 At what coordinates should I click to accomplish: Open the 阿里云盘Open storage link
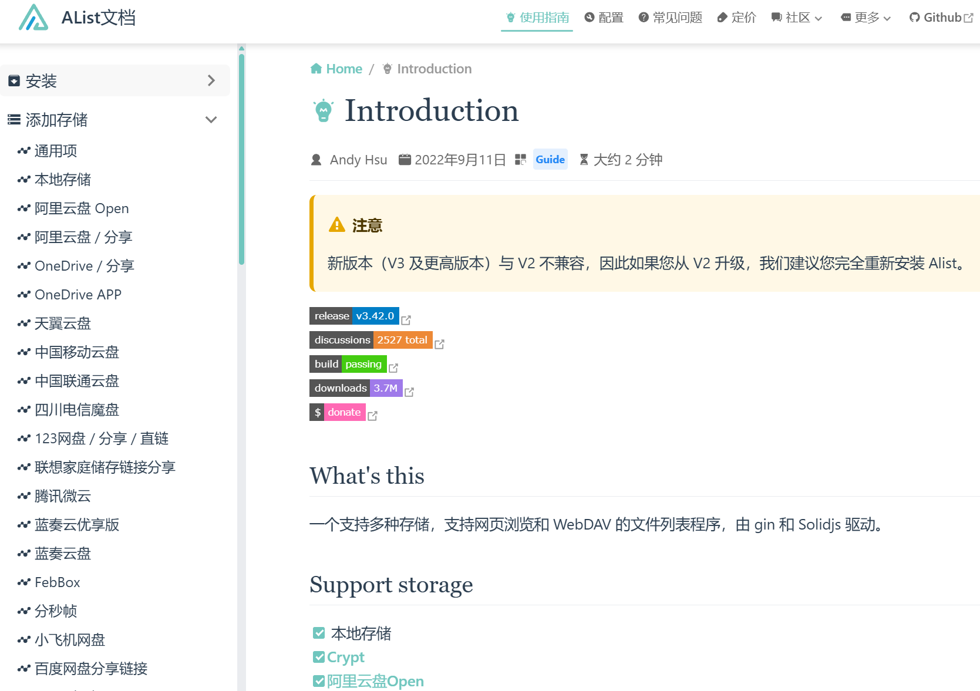(376, 681)
